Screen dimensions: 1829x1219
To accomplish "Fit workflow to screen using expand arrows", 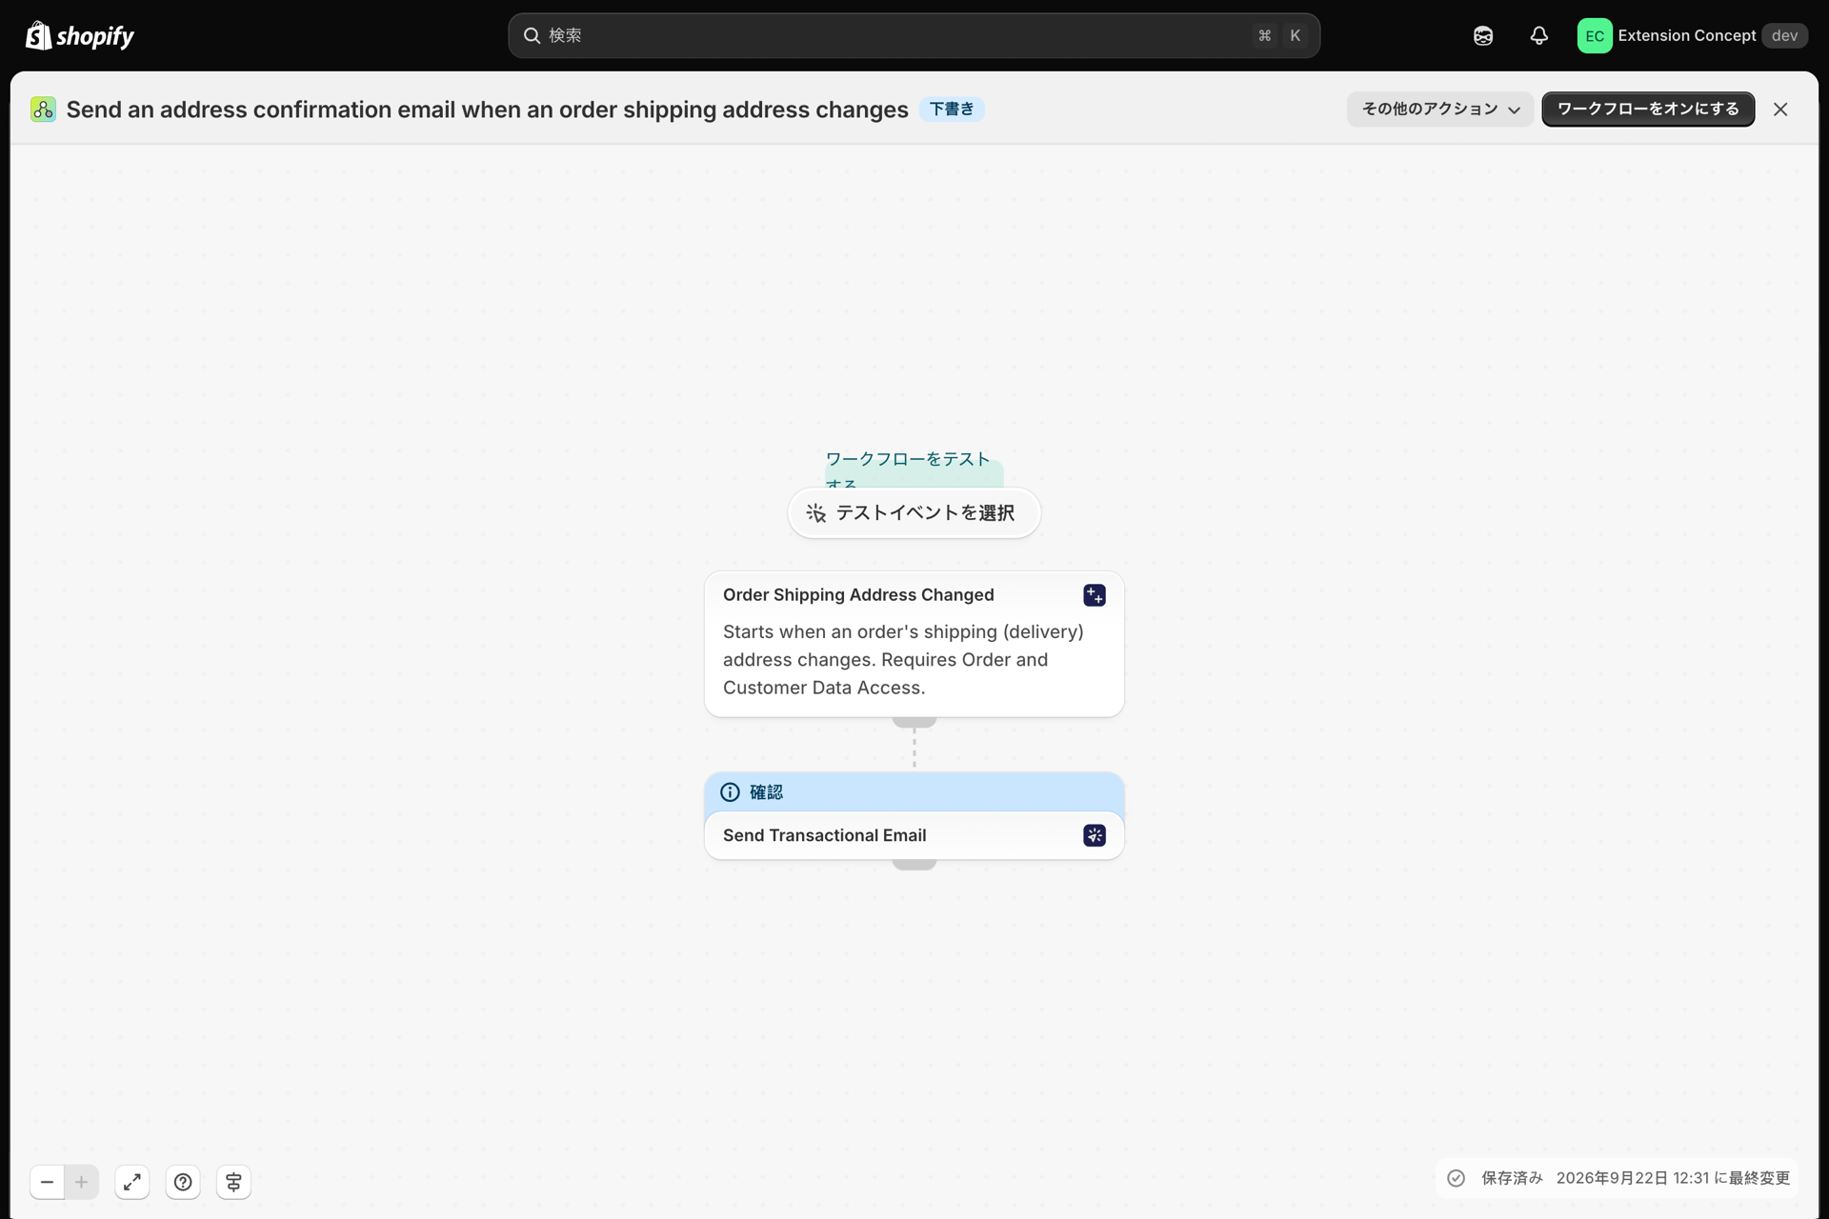I will 132,1182.
